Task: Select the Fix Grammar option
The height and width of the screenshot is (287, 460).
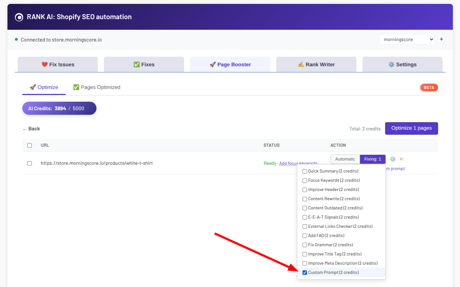Action: [x=305, y=245]
